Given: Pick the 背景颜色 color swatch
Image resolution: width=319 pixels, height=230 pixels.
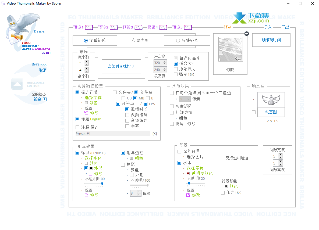Looking at the screenshot, I should [226, 186].
